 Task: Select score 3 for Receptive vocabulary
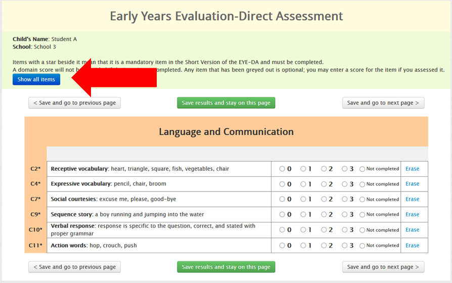344,169
